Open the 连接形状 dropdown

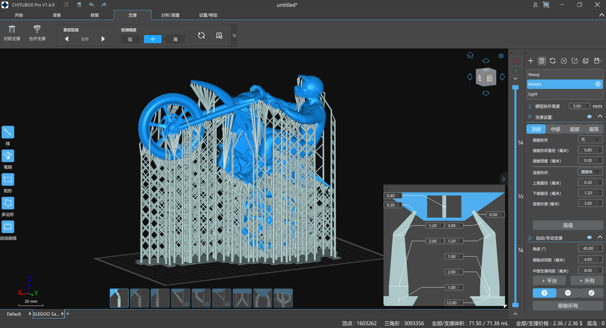[x=590, y=172]
